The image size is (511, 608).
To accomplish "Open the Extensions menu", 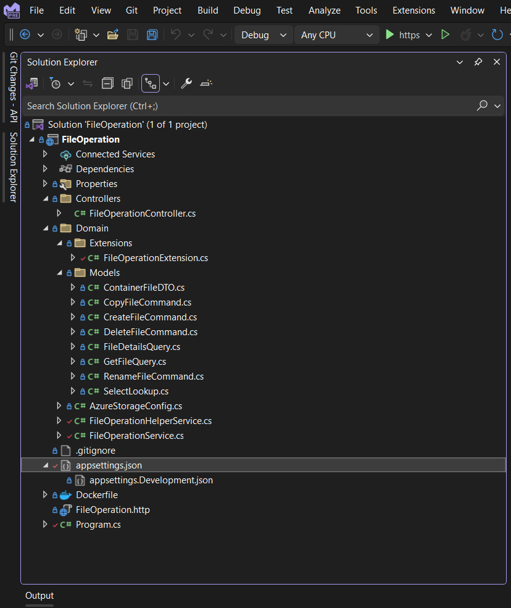I will tap(413, 10).
